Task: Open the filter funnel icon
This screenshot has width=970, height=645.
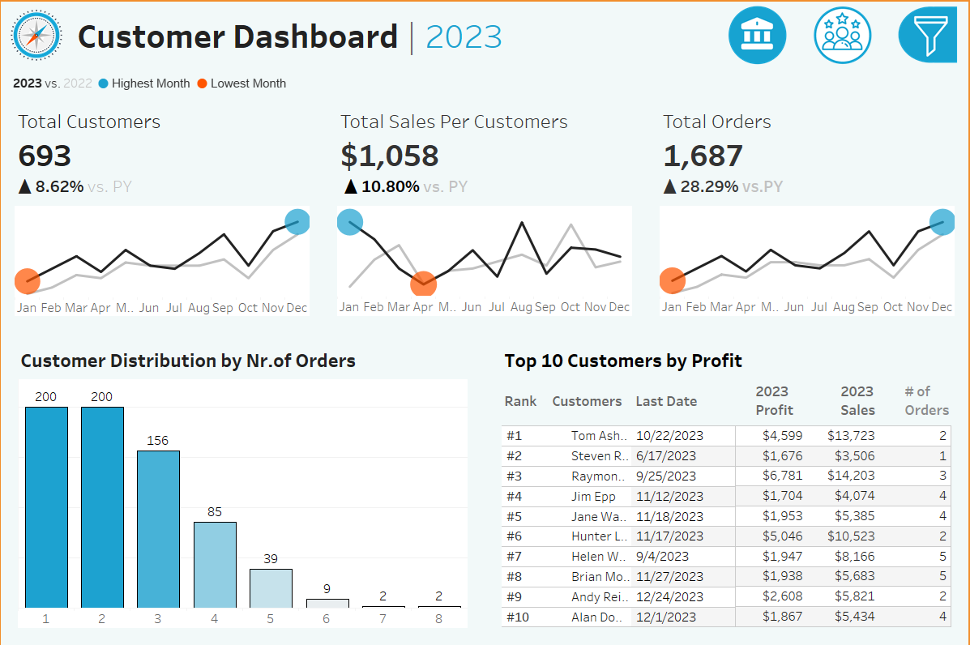Action: click(x=928, y=35)
